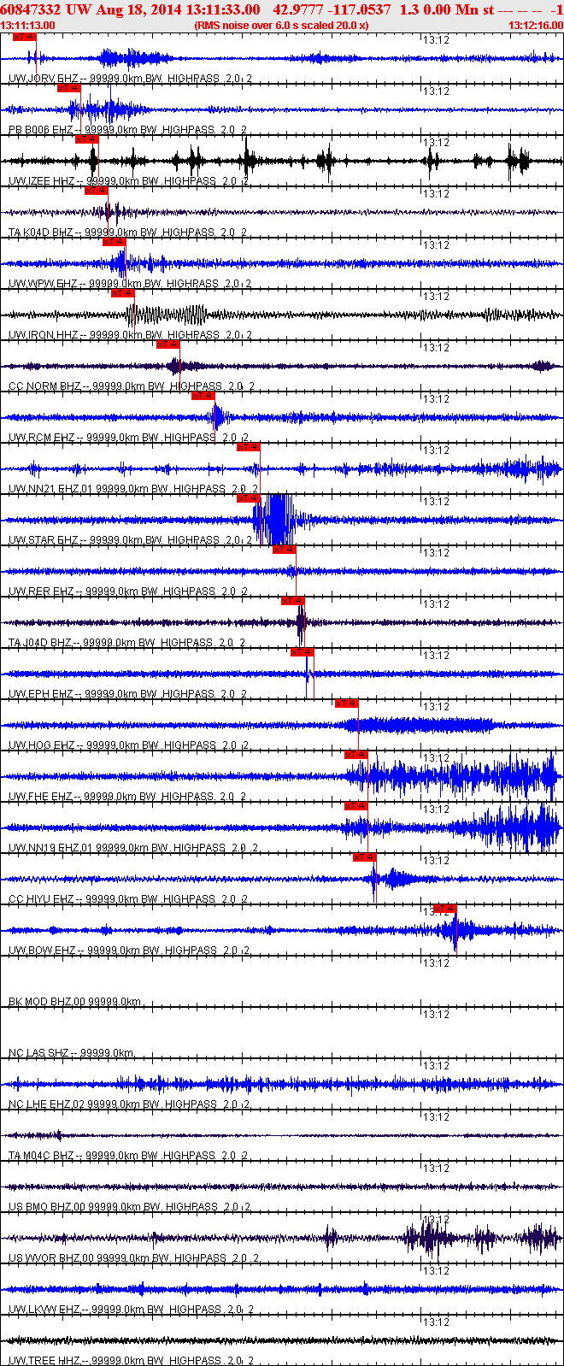564x1366 pixels.
Task: Select the UW.HOG EHZ station label
Action: [129, 745]
